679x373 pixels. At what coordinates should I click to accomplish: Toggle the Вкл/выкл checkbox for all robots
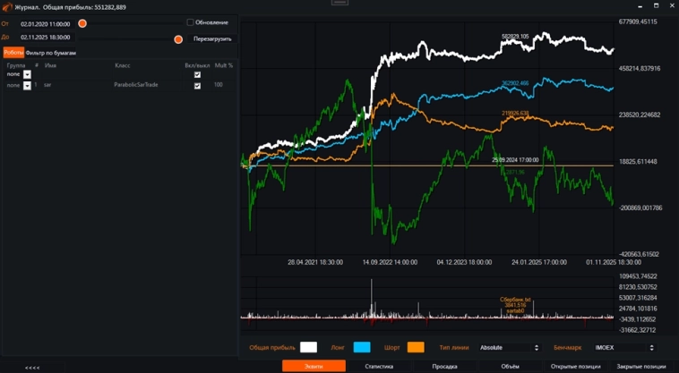[197, 74]
